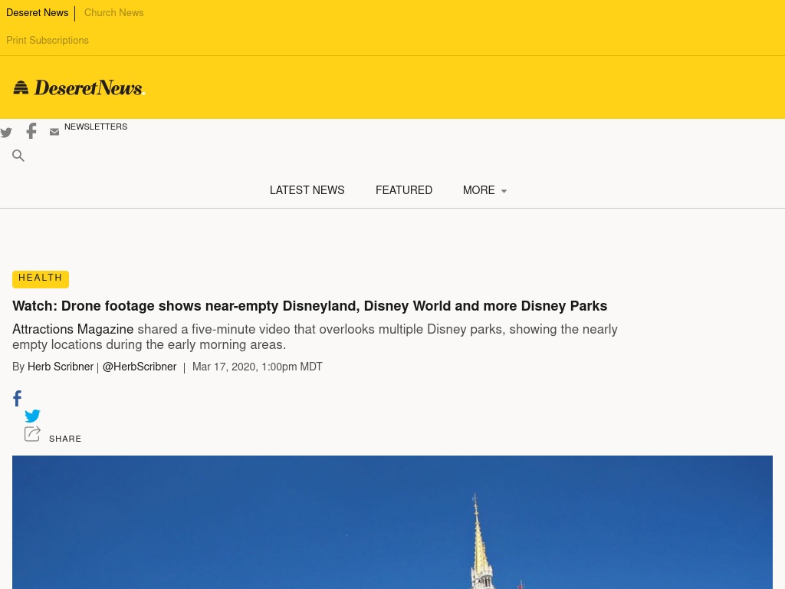785x589 pixels.
Task: Expand the MORE navigation dropdown
Action: point(484,190)
